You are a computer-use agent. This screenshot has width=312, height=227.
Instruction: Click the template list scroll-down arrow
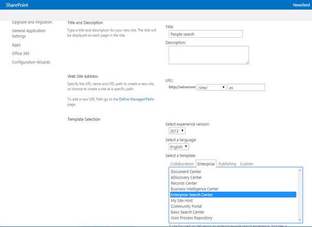(300, 220)
